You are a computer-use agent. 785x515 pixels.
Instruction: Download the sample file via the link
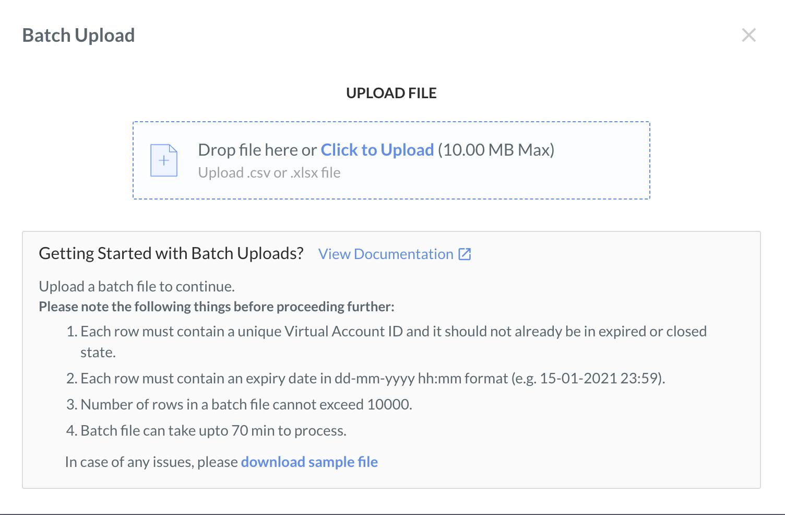click(x=310, y=462)
